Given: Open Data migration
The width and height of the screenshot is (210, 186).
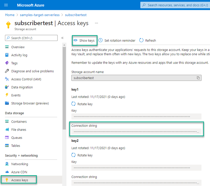Looking at the screenshot, I should tap(22, 87).
